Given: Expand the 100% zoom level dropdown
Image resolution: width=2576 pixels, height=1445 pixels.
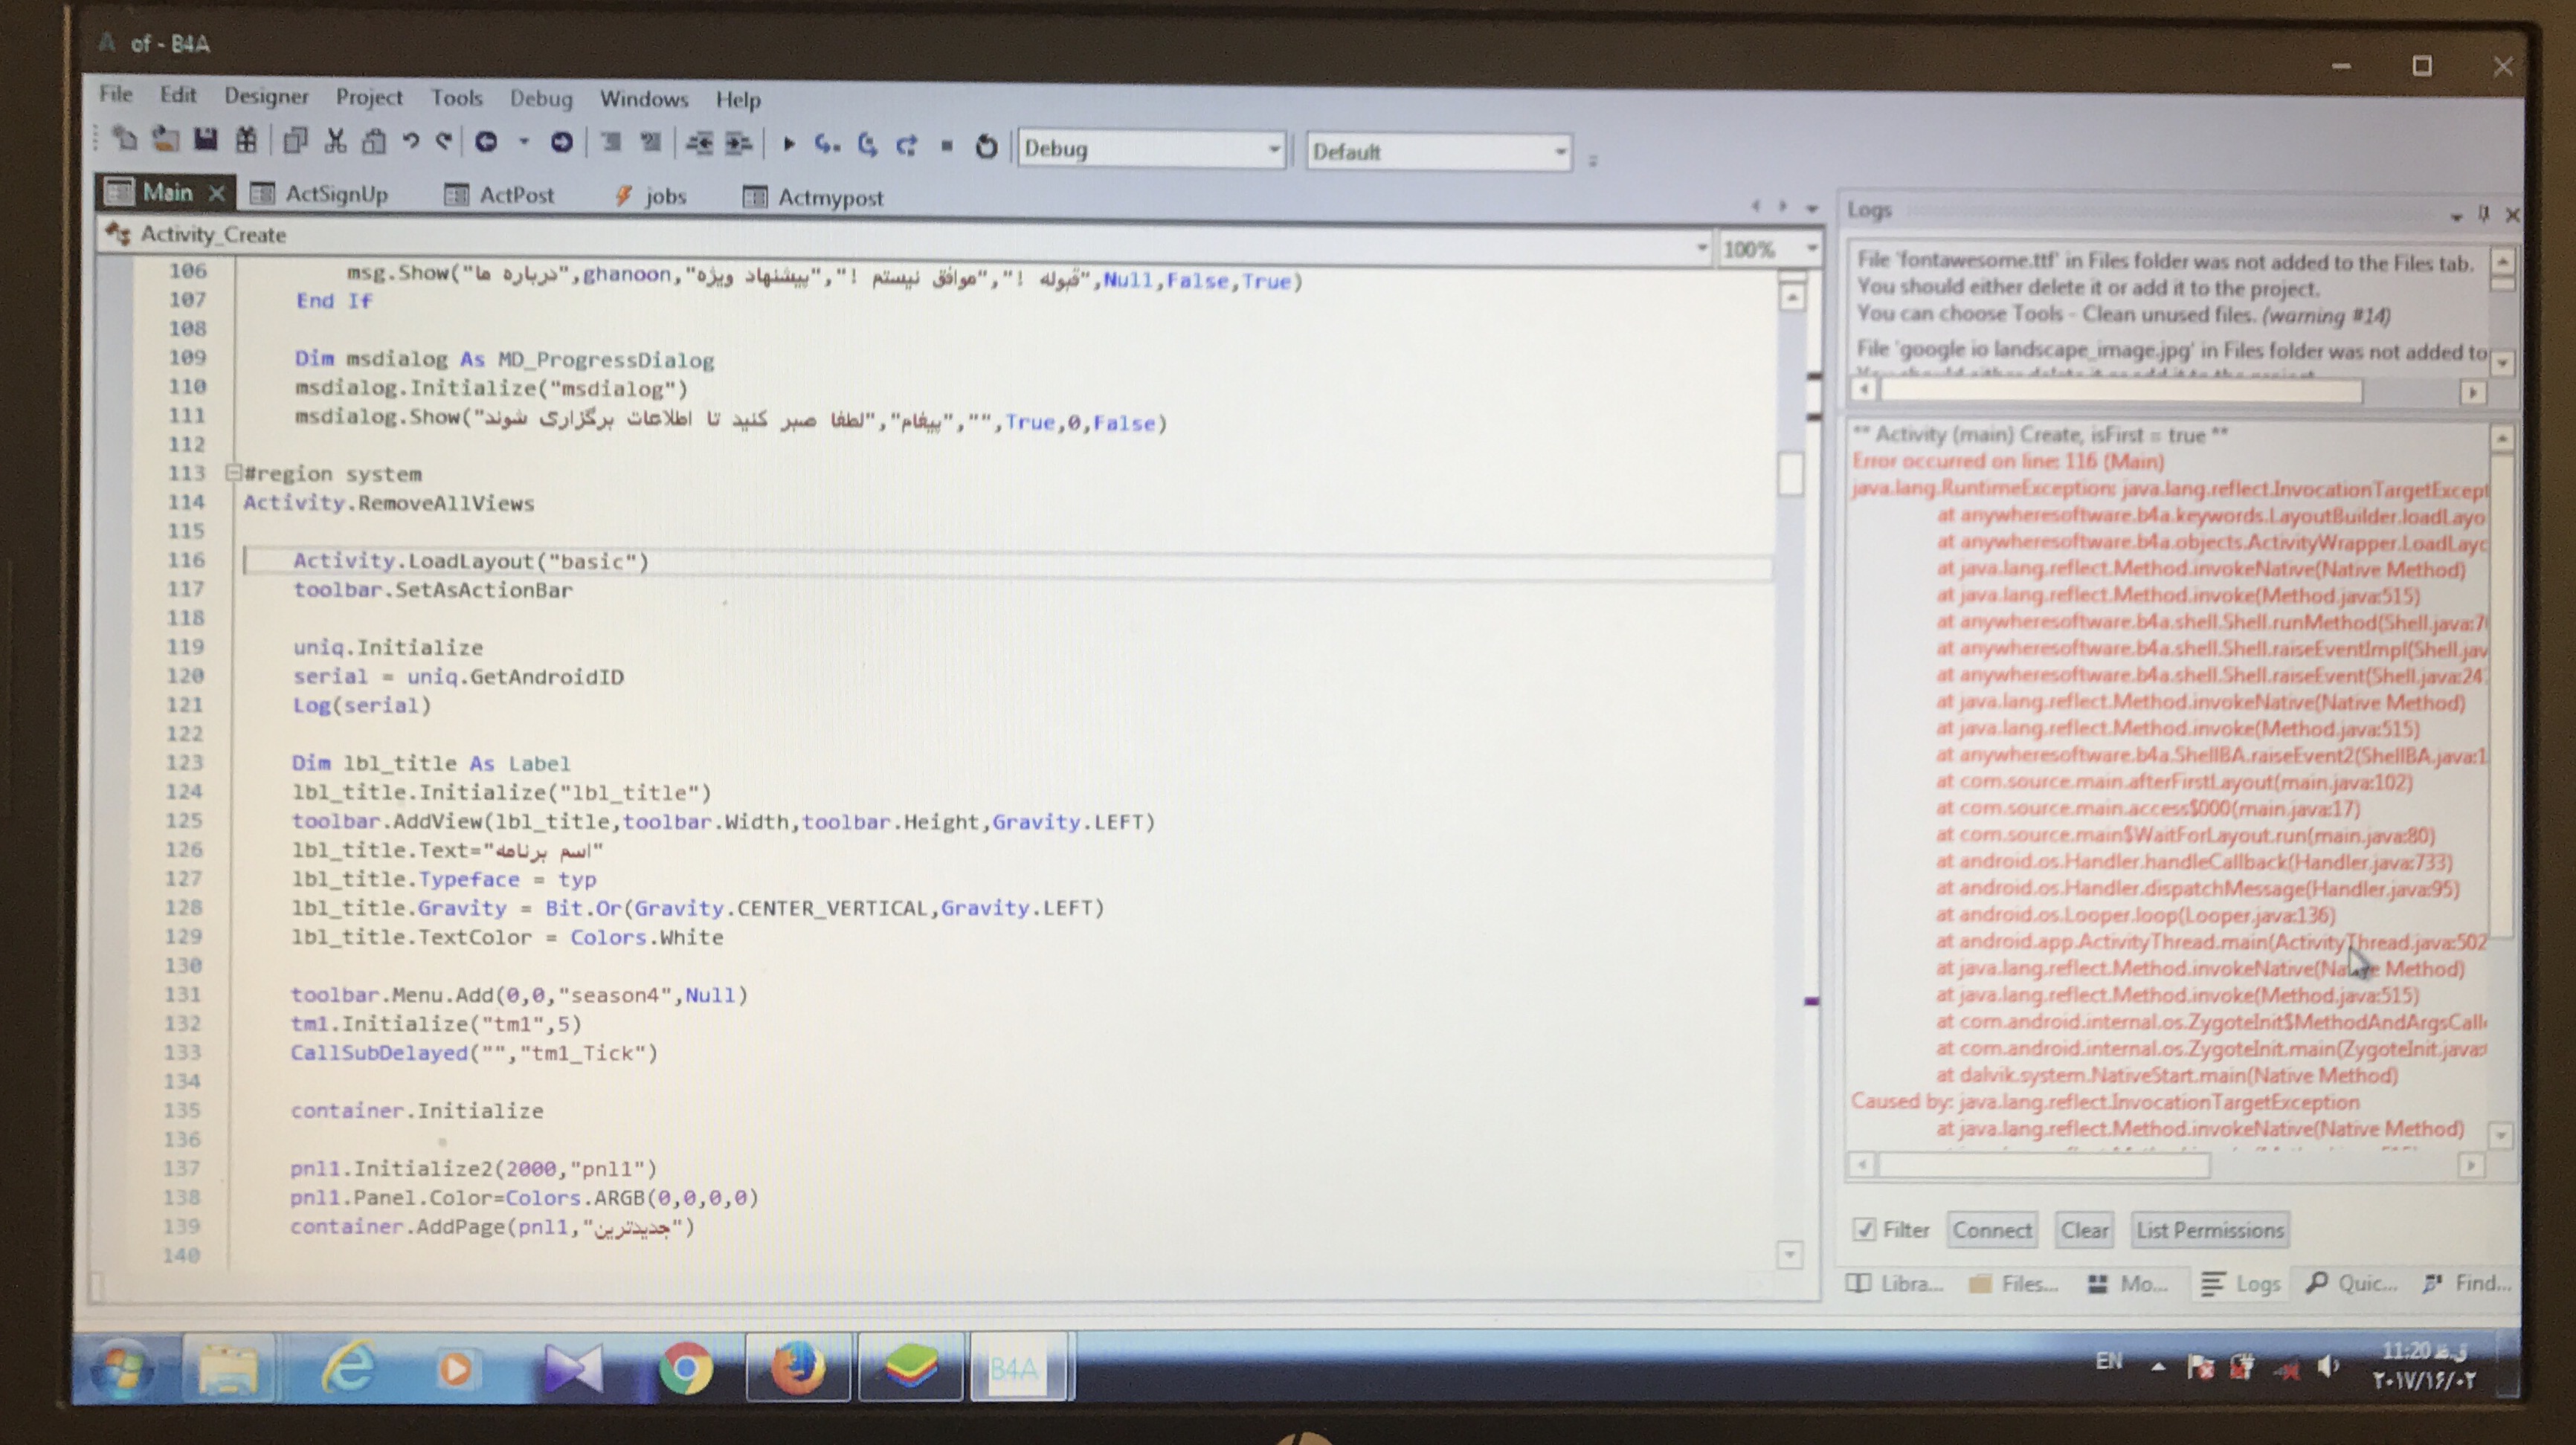Looking at the screenshot, I should pyautogui.click(x=1811, y=249).
